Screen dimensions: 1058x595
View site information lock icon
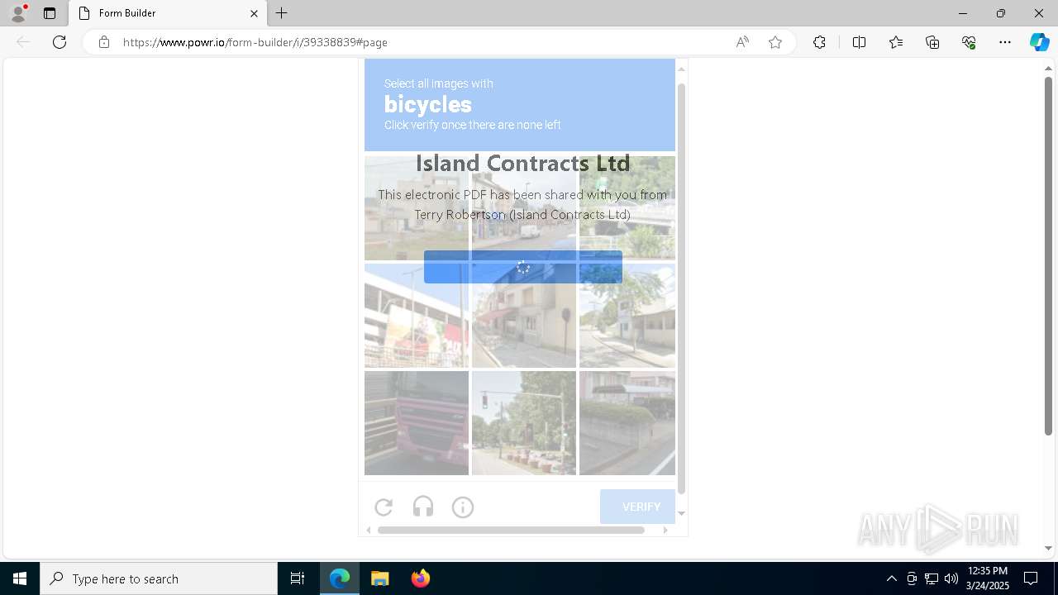[104, 42]
